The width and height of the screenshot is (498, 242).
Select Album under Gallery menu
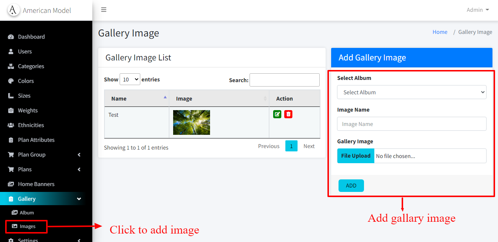pyautogui.click(x=27, y=213)
